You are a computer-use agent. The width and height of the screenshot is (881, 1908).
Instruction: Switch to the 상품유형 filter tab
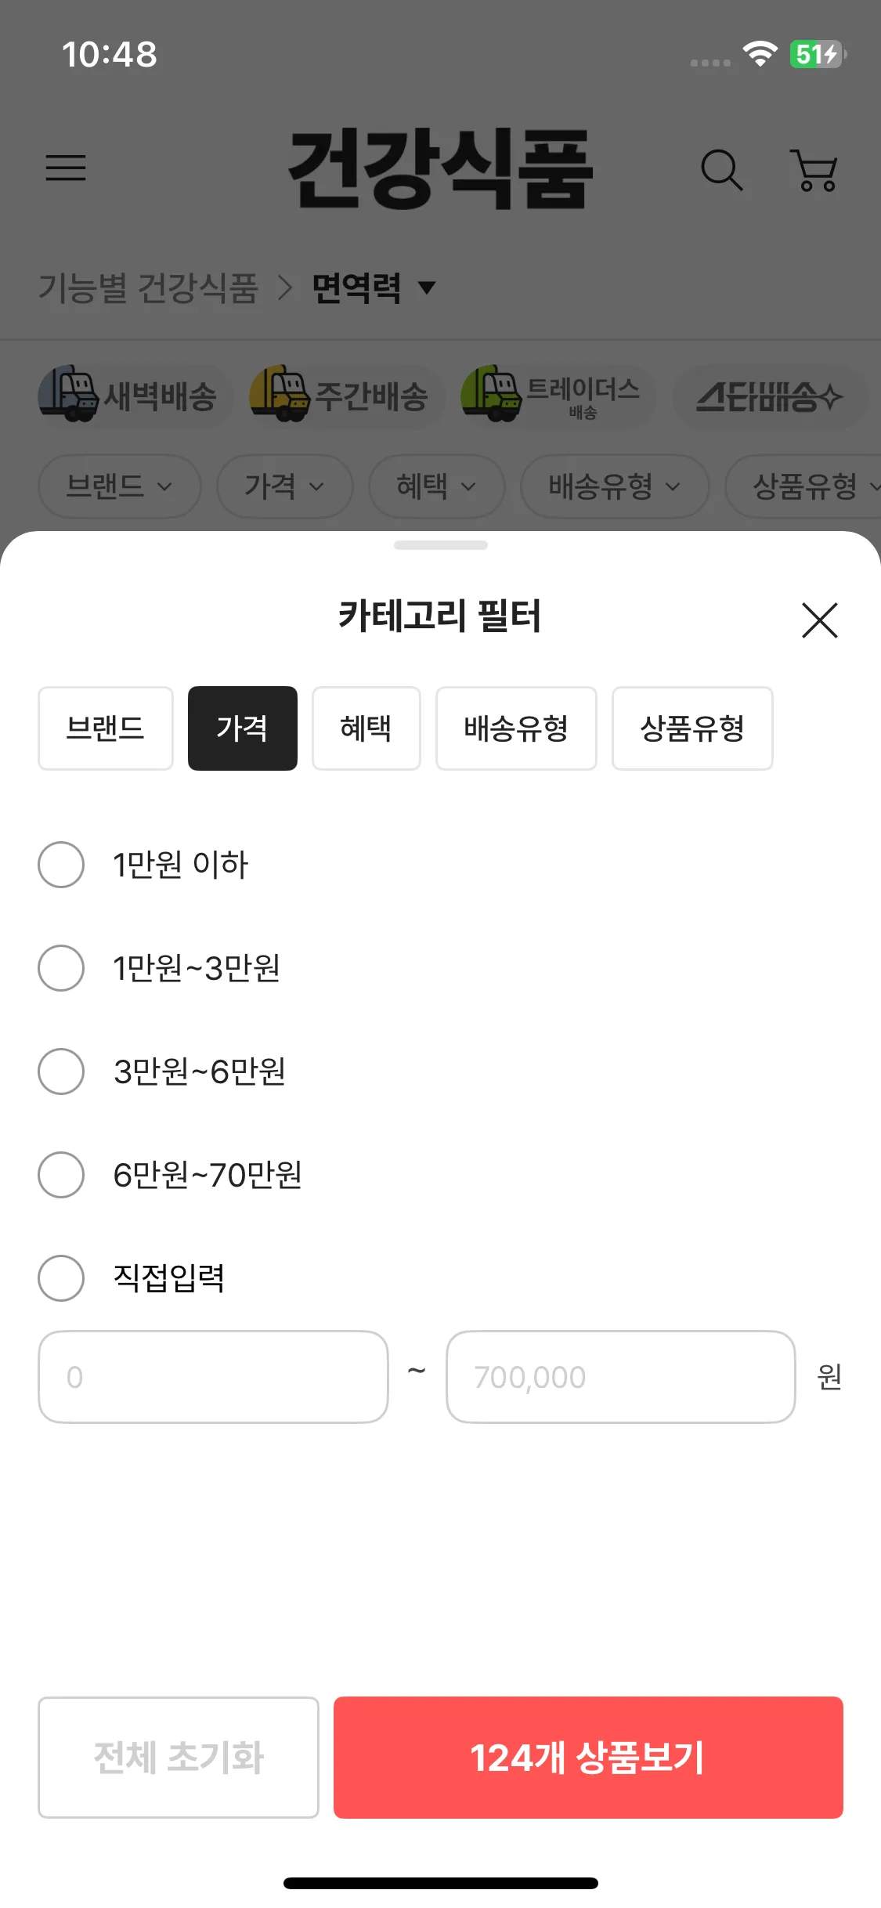pyautogui.click(x=691, y=728)
